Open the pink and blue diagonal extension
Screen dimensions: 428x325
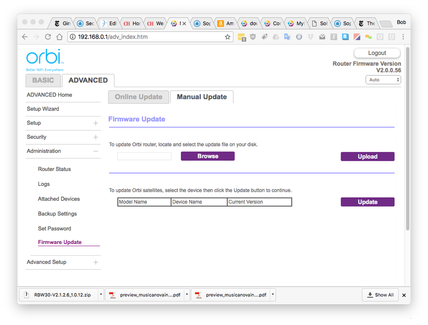click(x=357, y=36)
